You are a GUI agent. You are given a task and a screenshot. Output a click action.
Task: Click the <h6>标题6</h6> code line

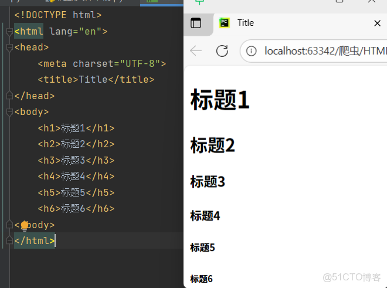click(76, 208)
